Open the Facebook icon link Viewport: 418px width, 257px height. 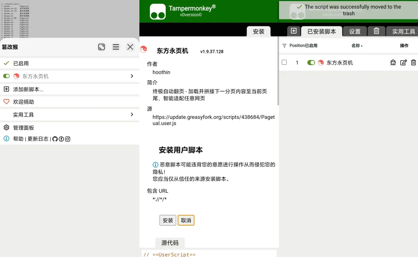point(61,139)
